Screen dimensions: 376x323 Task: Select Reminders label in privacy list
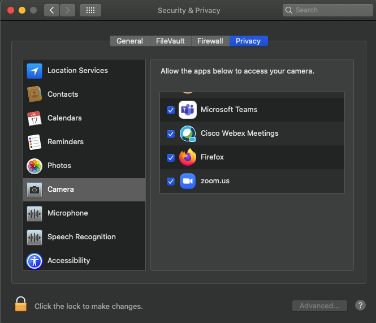66,141
